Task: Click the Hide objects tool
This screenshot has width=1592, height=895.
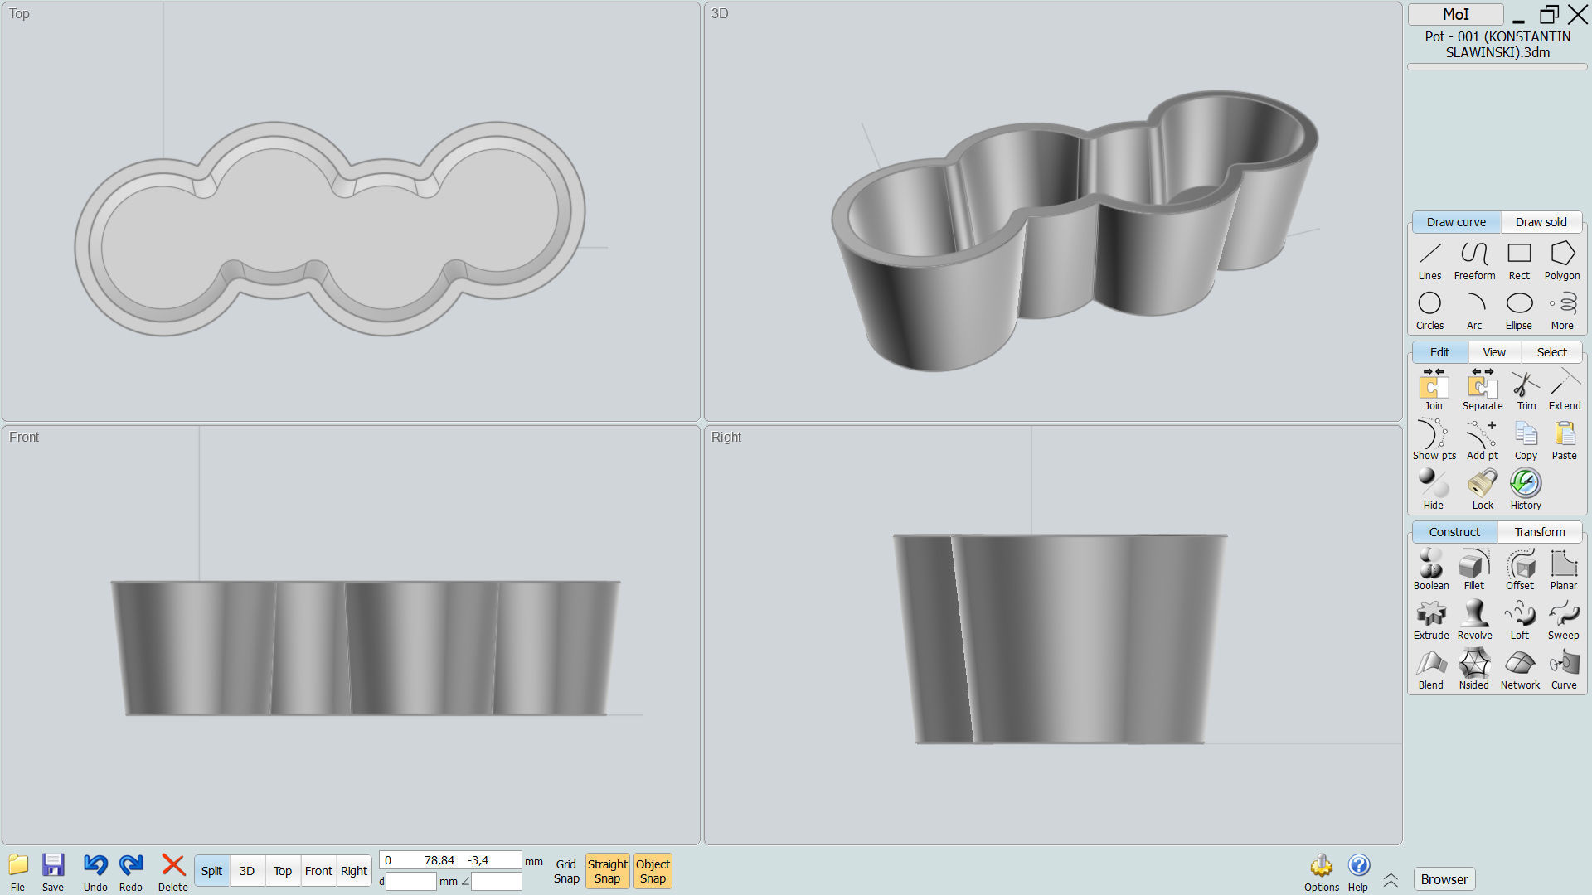Action: click(1434, 490)
